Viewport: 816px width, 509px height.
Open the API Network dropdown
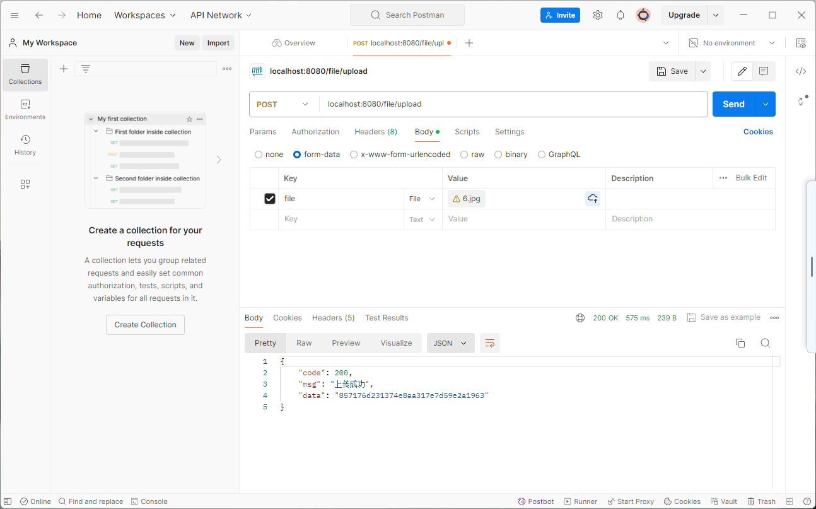pos(221,15)
